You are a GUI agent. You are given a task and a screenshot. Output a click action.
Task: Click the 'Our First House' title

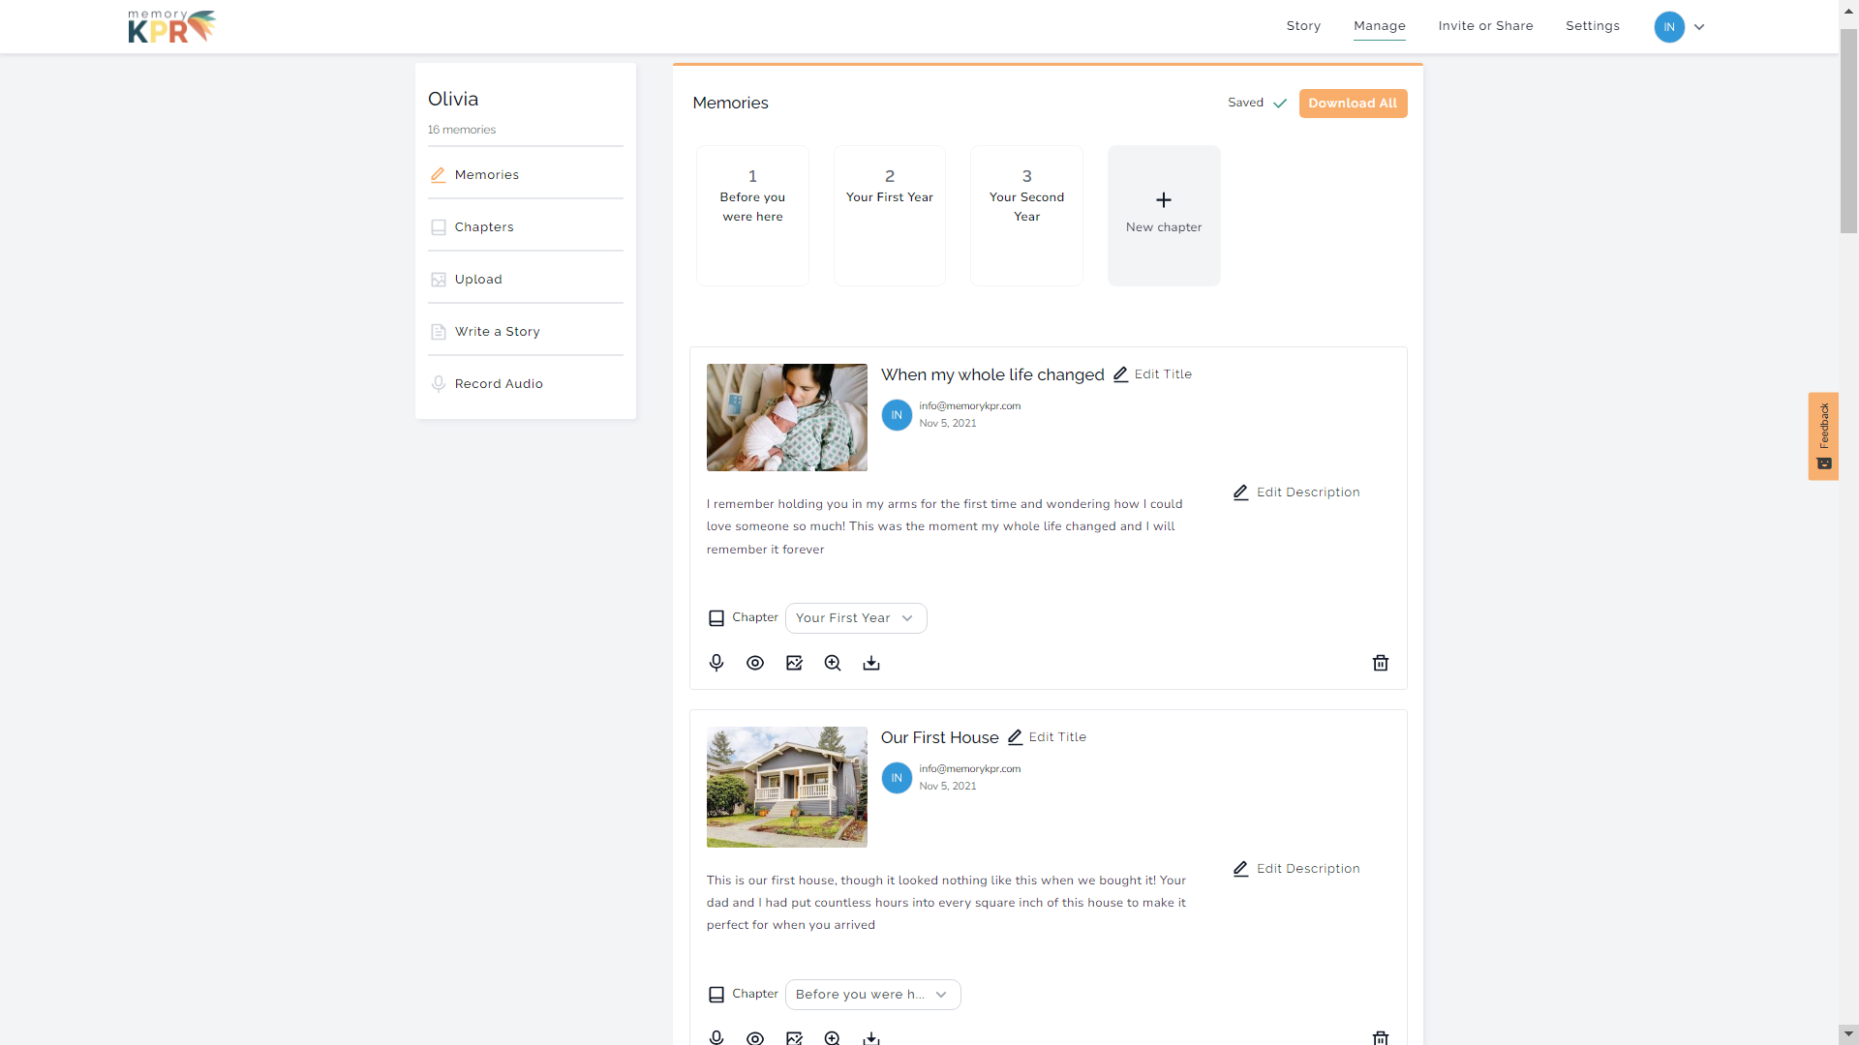(939, 737)
